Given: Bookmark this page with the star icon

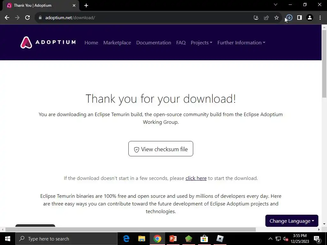Looking at the screenshot, I should pyautogui.click(x=277, y=18).
